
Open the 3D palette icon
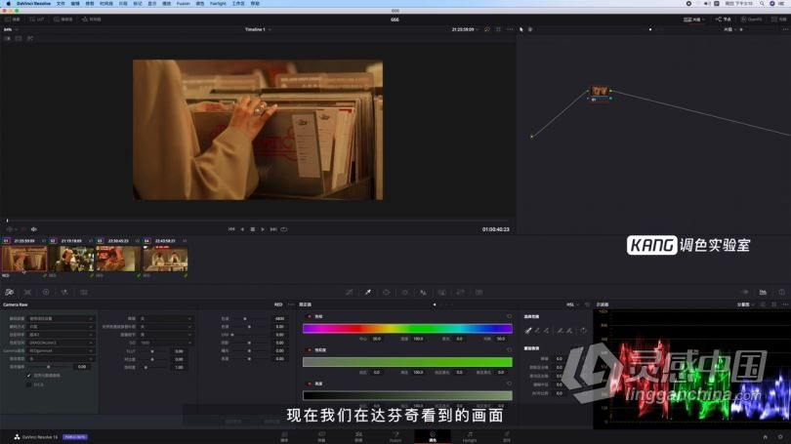pyautogui.click(x=479, y=293)
